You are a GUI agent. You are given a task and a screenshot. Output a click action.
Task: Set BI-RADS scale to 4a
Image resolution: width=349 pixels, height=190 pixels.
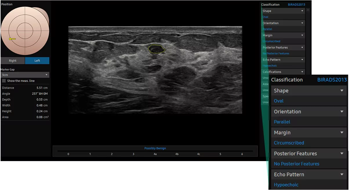pyautogui.click(x=155, y=154)
